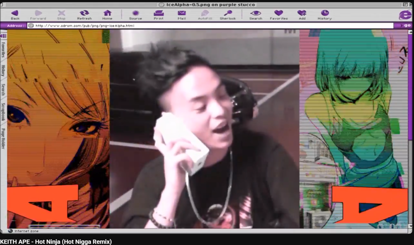Go Home using the house icon
The image size is (414, 245).
pyautogui.click(x=107, y=13)
